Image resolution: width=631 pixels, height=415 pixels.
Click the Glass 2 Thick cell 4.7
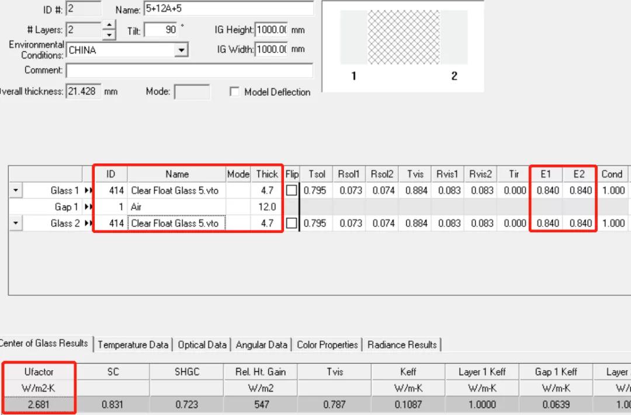pyautogui.click(x=267, y=223)
